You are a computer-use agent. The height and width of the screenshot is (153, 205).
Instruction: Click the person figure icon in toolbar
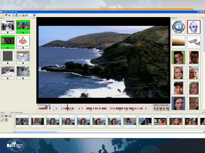[17, 15]
